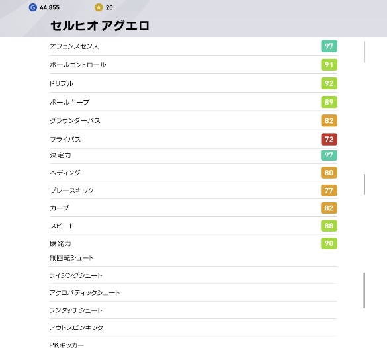Click the gold star coin icon

click(99, 7)
